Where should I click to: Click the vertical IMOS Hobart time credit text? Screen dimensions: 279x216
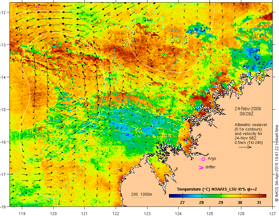coord(276,163)
